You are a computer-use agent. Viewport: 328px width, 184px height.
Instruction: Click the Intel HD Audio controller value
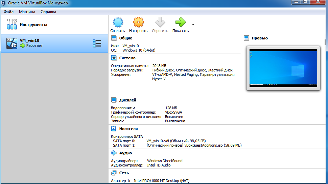point(159,165)
